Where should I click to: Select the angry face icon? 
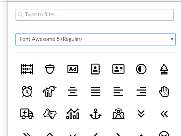click(164, 133)
